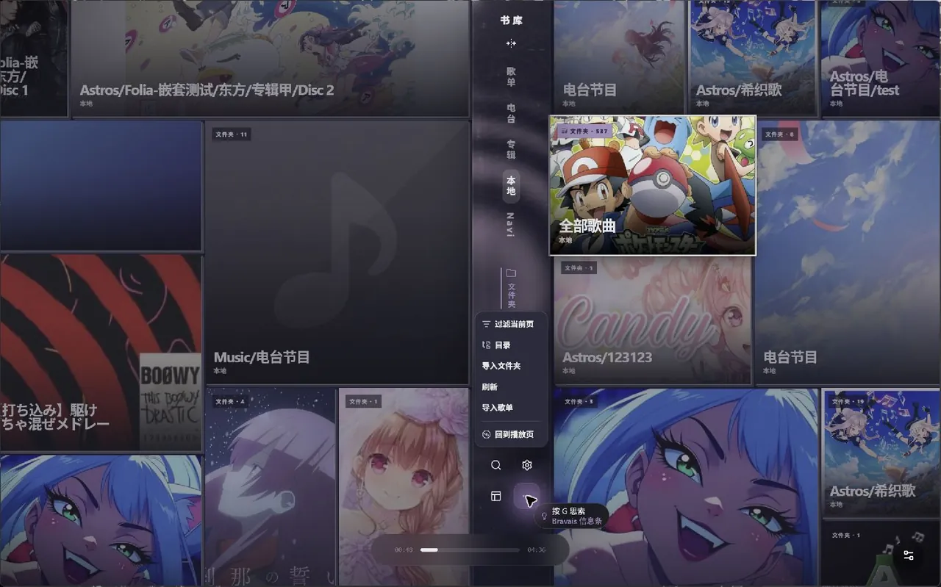Click the 04:36 total duration

pyautogui.click(x=537, y=550)
